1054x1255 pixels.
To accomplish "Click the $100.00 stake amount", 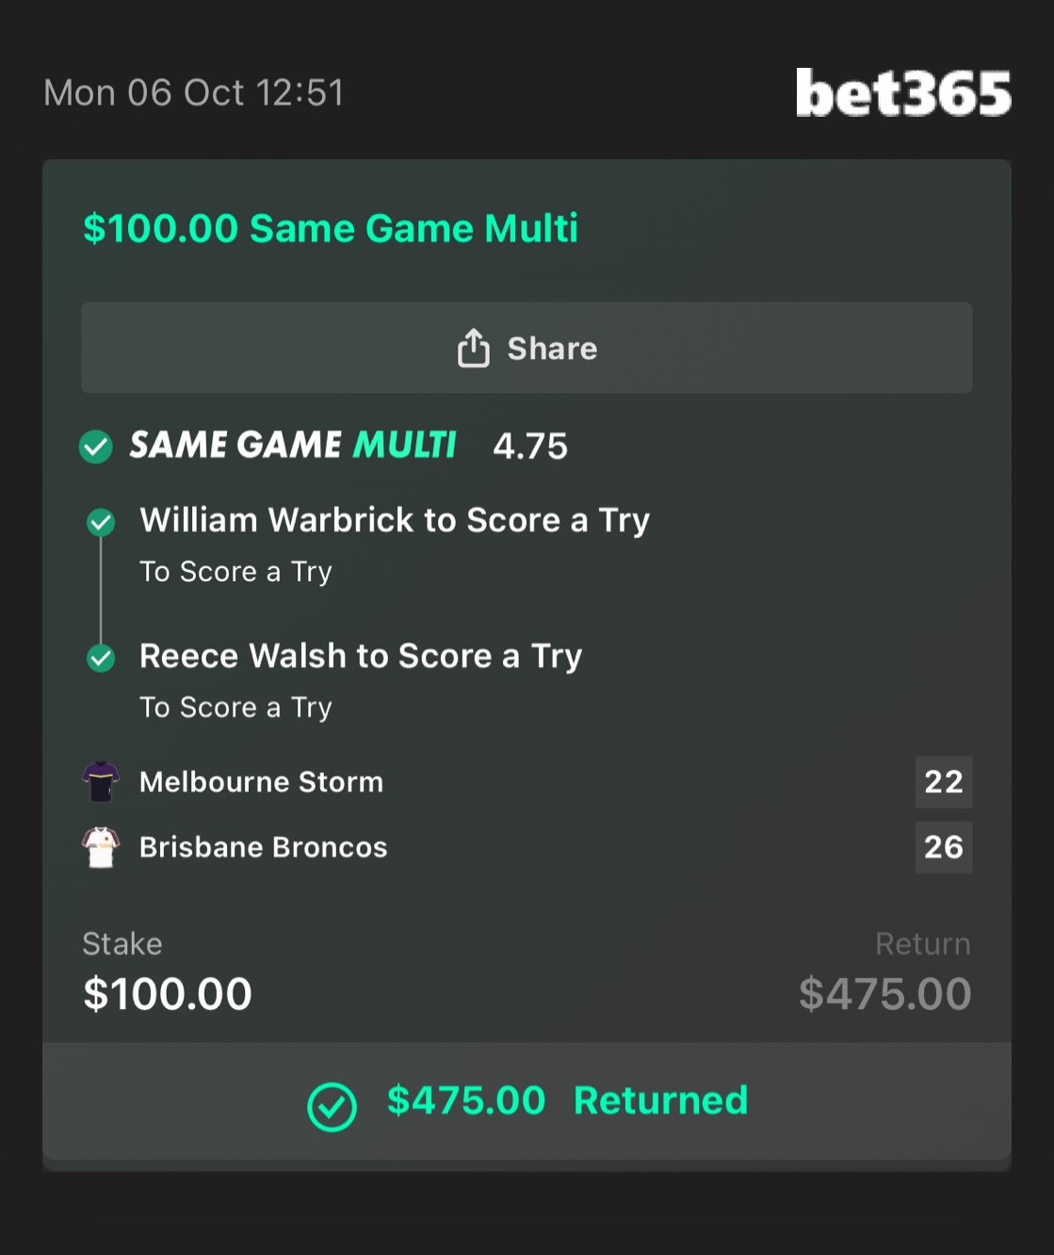I will pos(168,994).
